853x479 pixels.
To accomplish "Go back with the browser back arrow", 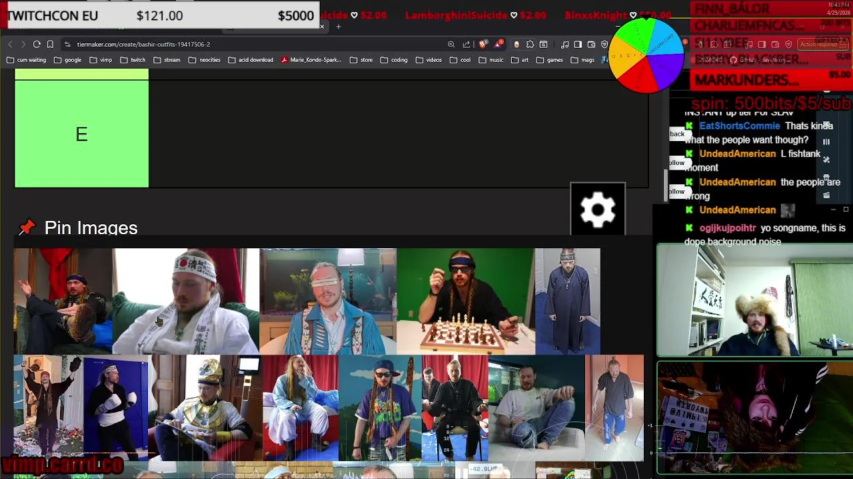I will pos(10,44).
